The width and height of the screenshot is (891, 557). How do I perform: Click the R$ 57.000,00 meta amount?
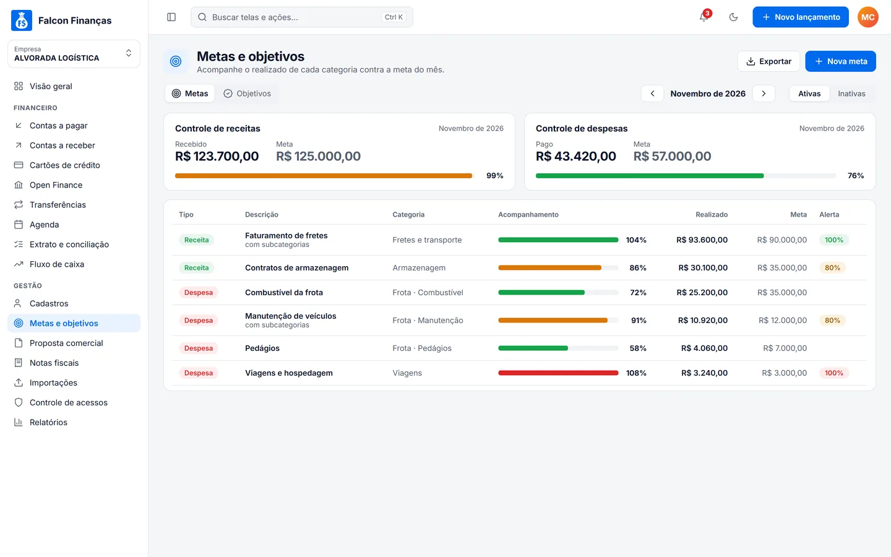click(x=672, y=157)
